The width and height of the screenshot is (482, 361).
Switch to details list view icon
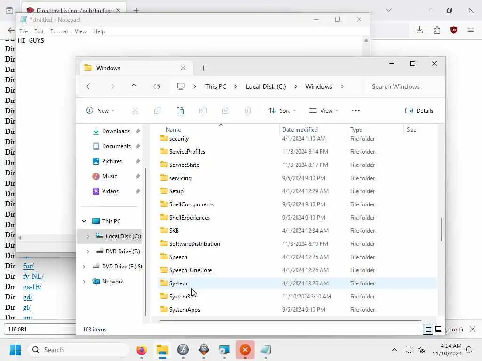point(427,330)
